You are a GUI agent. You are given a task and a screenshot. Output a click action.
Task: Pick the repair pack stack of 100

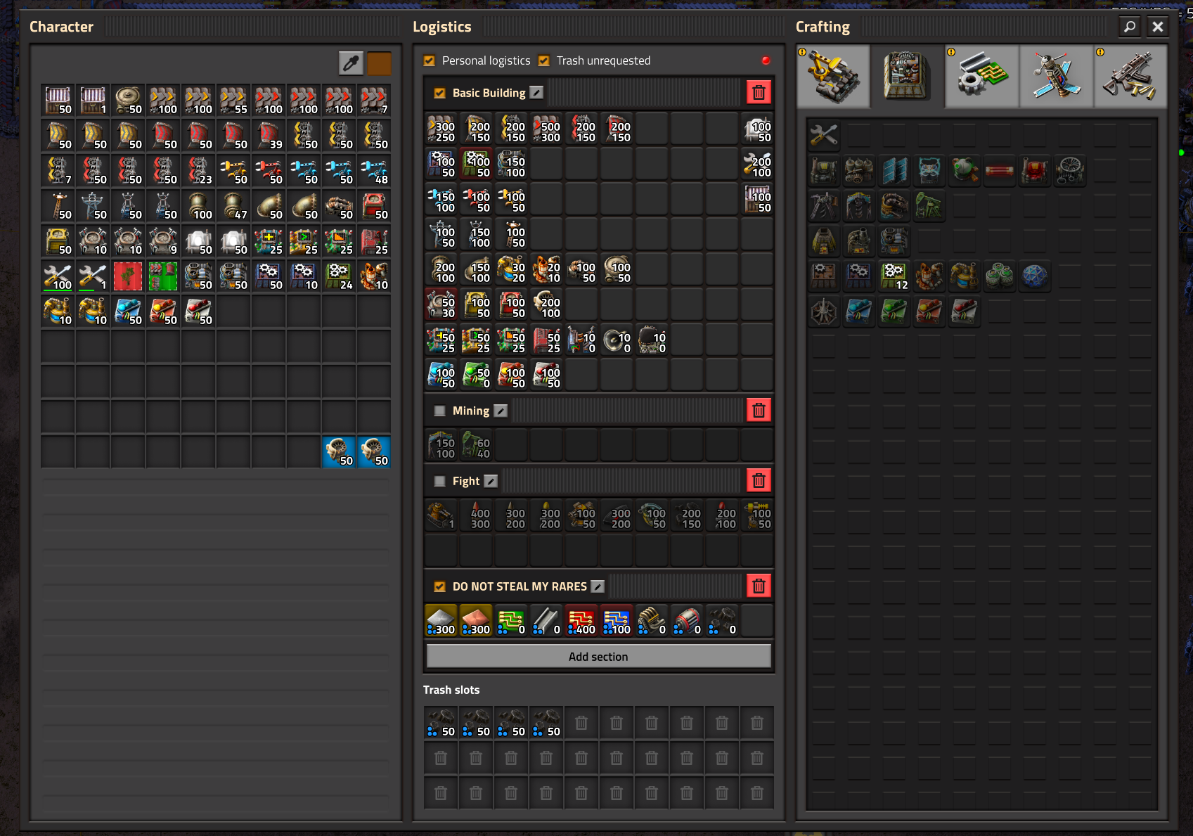pyautogui.click(x=58, y=276)
